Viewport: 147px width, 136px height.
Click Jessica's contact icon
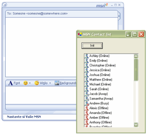pyautogui.click(x=86, y=70)
